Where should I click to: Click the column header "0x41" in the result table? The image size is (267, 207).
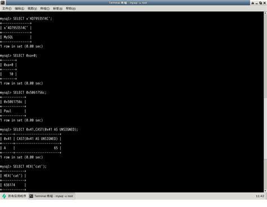(7, 139)
